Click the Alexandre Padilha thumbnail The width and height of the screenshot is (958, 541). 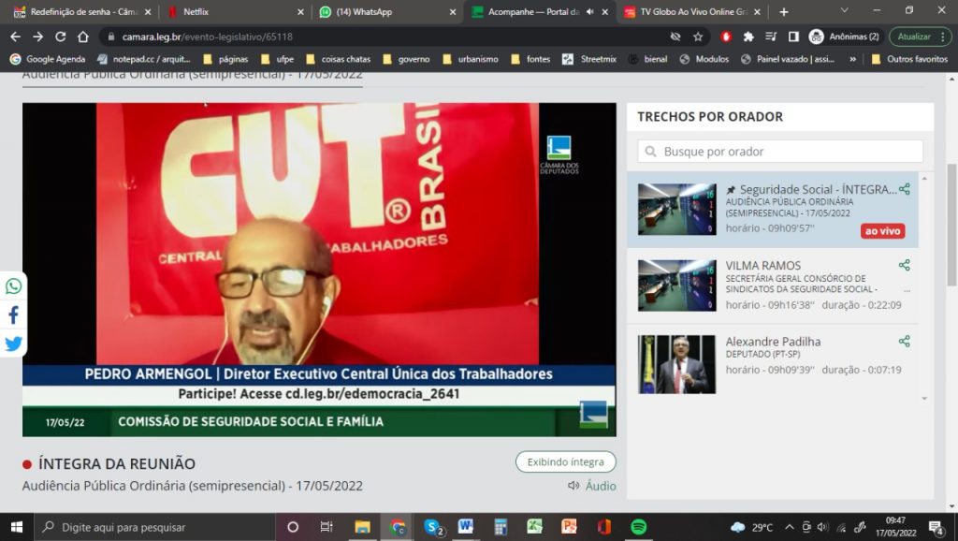(x=677, y=364)
